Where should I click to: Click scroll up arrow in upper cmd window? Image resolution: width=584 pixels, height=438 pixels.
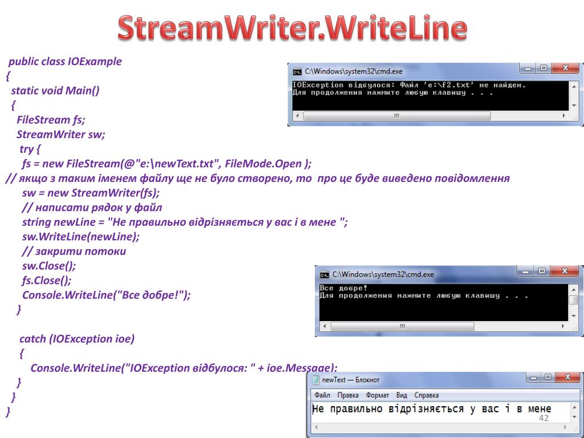click(574, 87)
